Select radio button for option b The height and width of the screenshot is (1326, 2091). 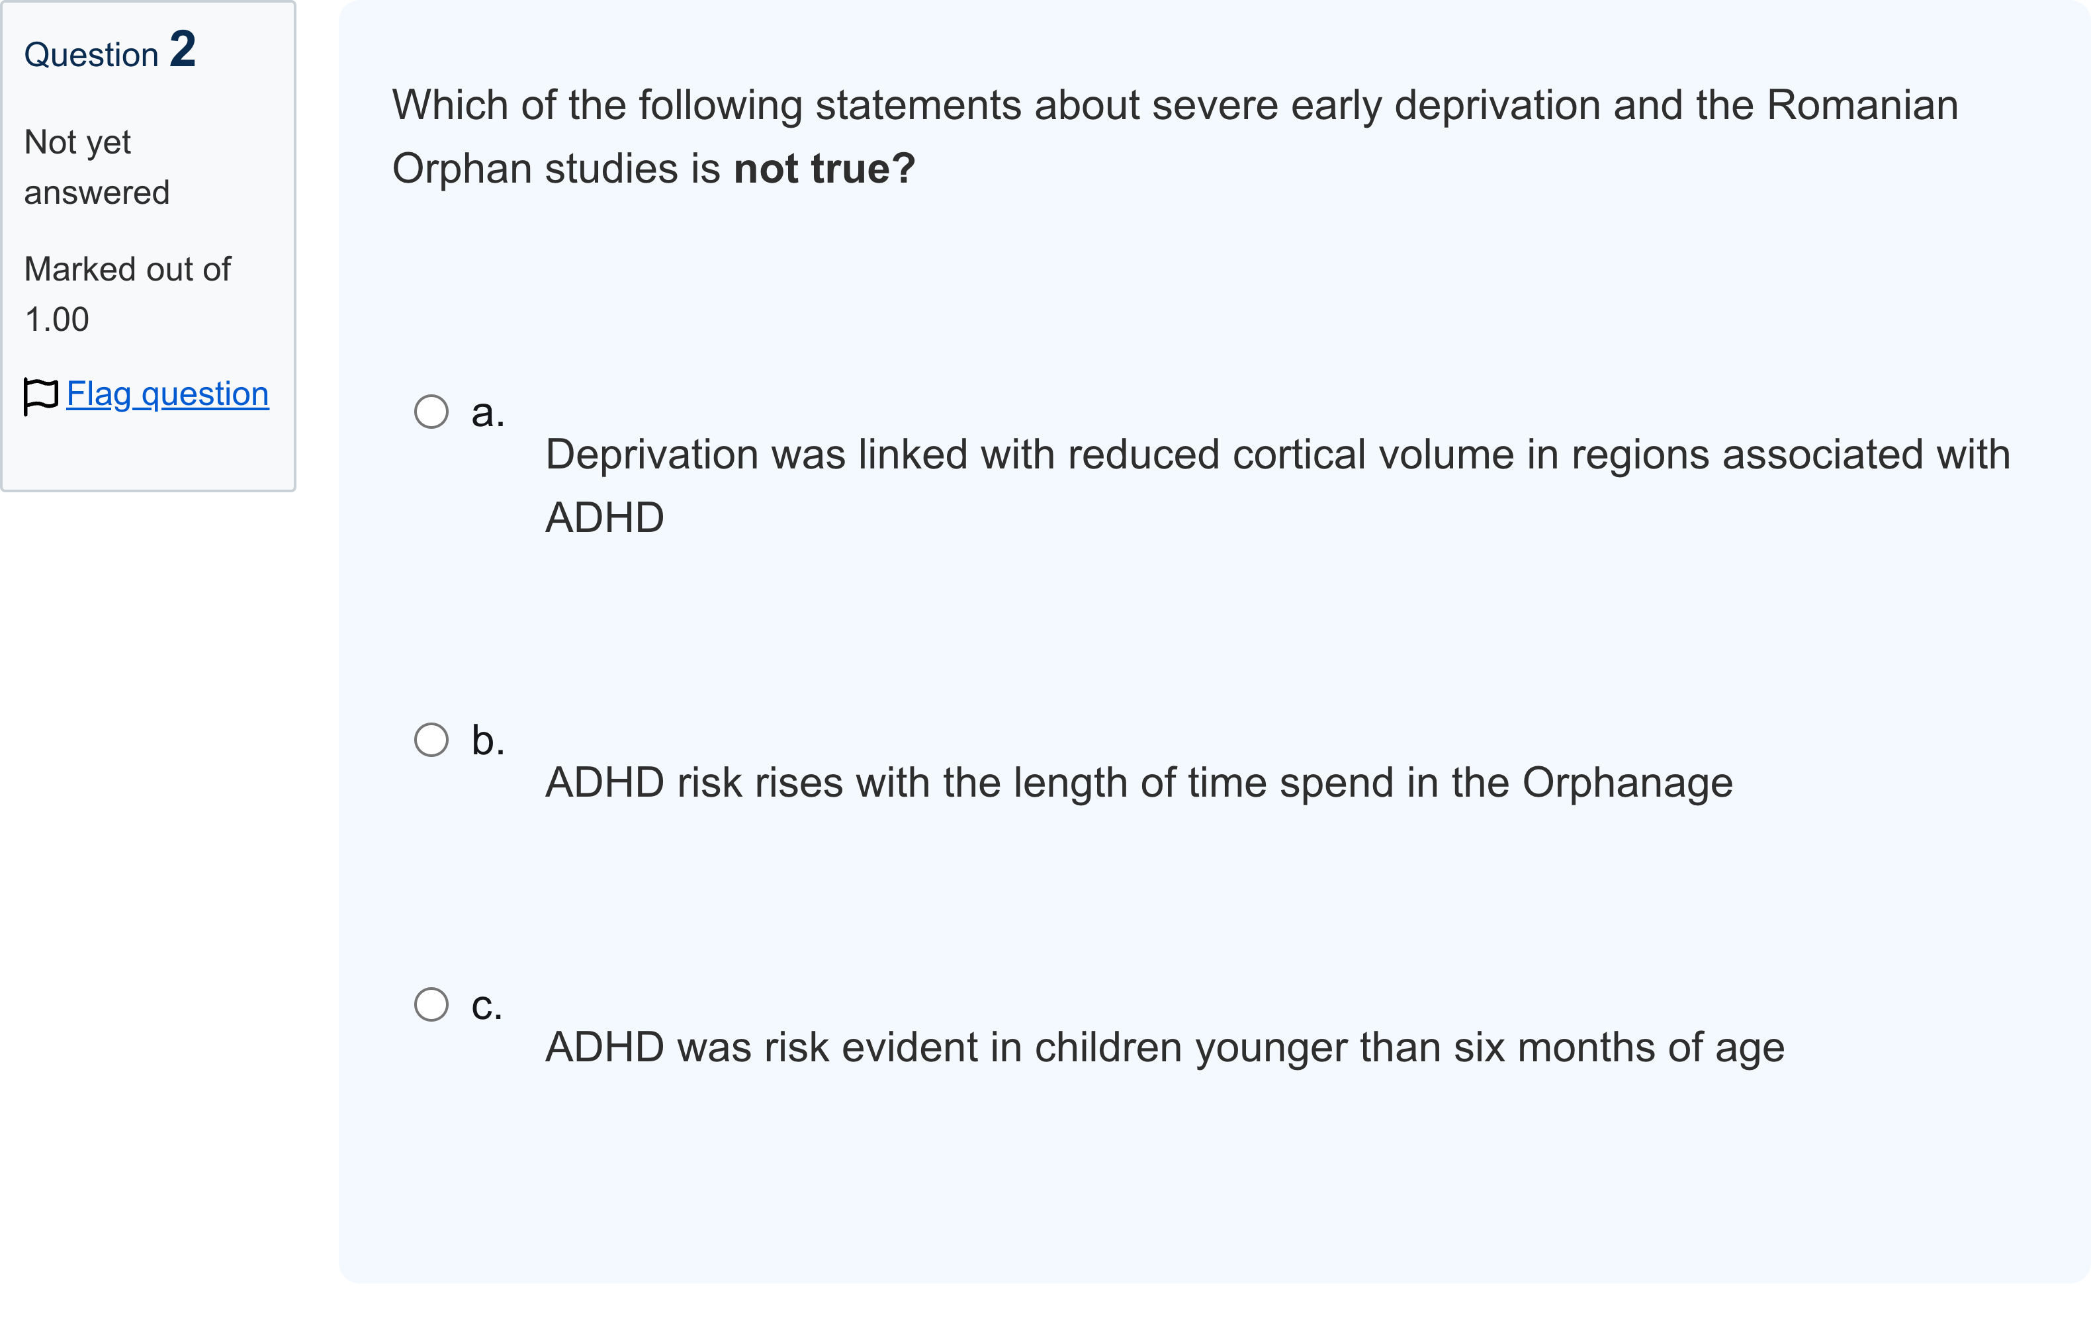(x=431, y=740)
